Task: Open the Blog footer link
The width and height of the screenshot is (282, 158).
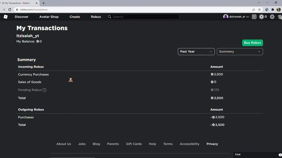Action: coord(96,144)
